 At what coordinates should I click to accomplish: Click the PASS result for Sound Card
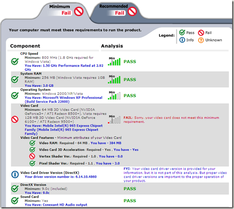(130, 201)
